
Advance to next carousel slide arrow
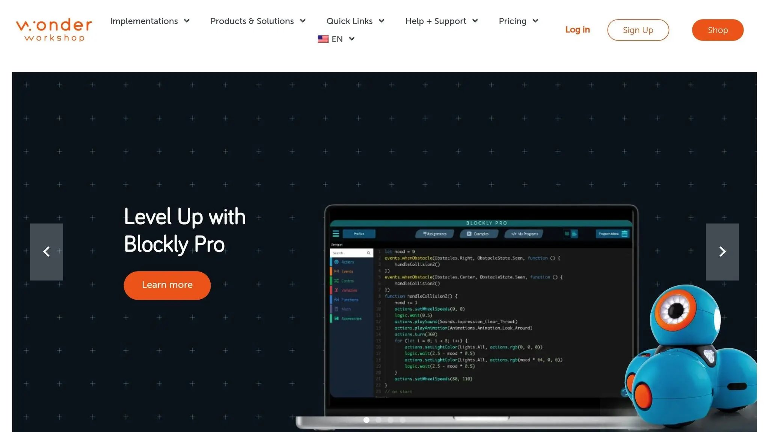722,252
